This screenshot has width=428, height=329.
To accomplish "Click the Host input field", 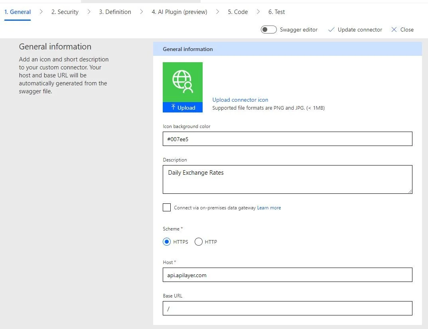I will (287, 275).
